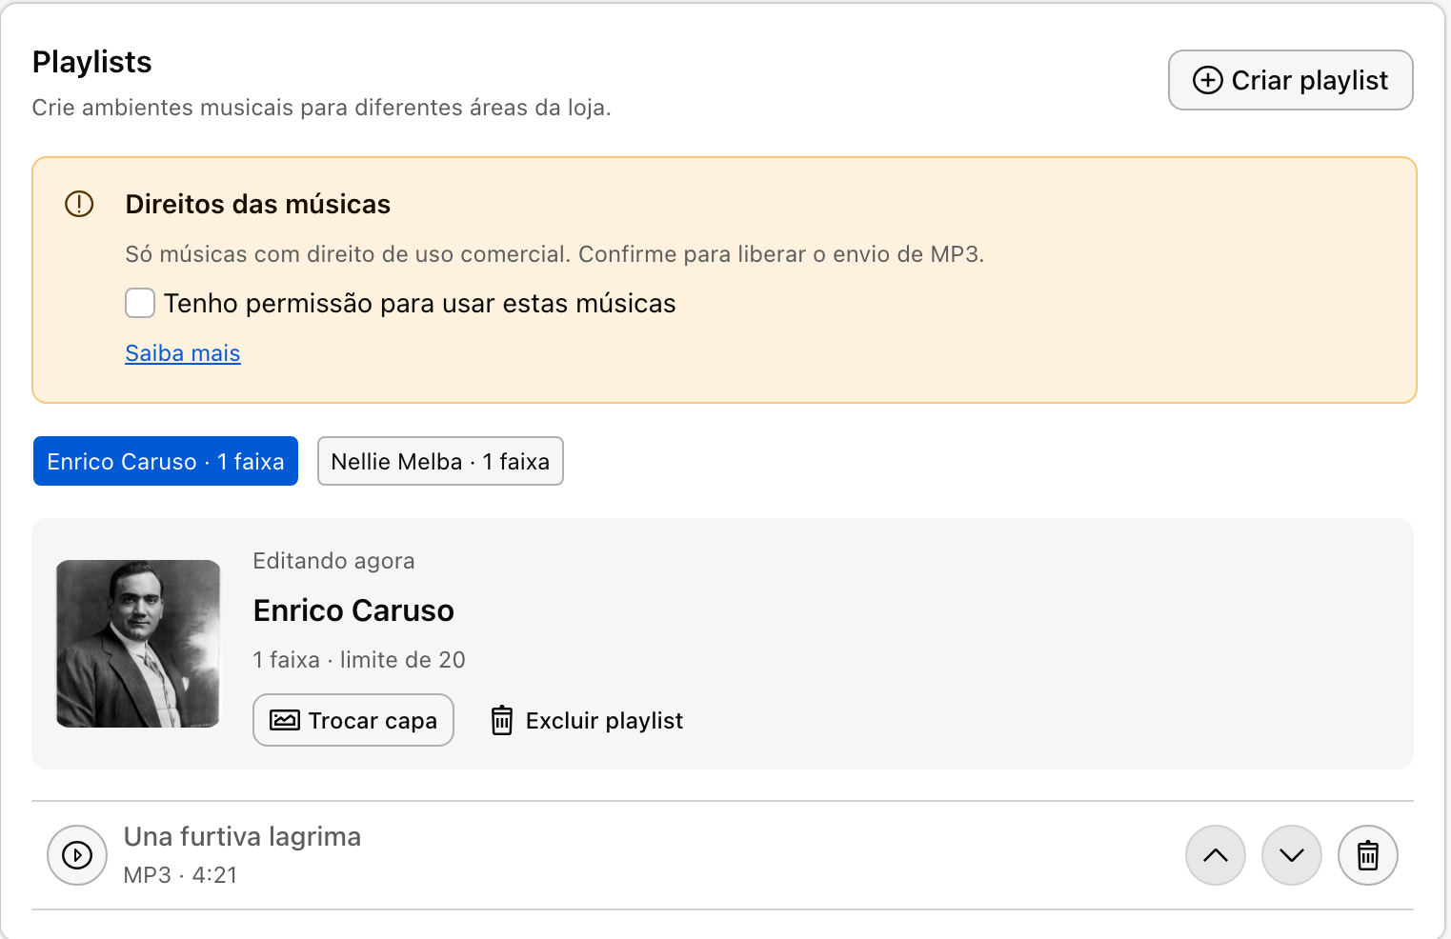Play the track Una furtiva lagrima
The width and height of the screenshot is (1451, 939).
[77, 855]
